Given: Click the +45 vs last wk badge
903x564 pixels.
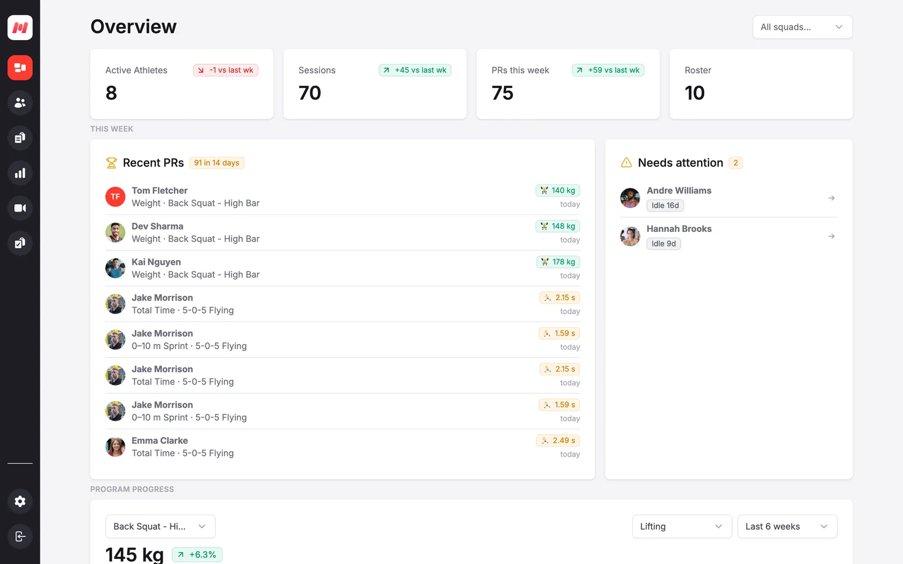Looking at the screenshot, I should coord(415,70).
